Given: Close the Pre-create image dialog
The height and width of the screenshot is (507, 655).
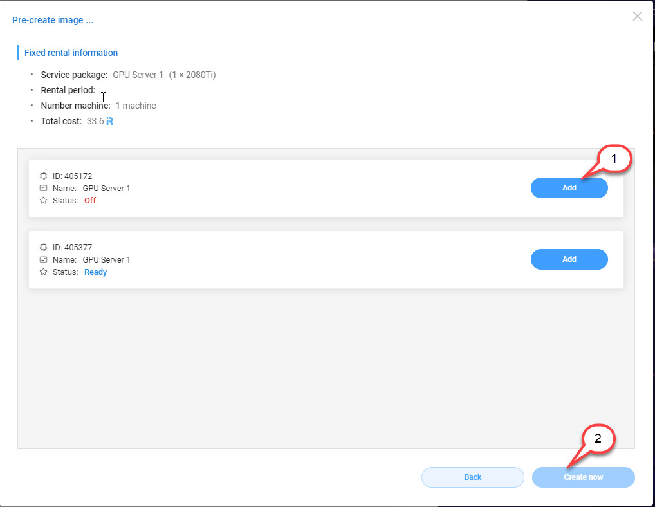Looking at the screenshot, I should pos(637,17).
